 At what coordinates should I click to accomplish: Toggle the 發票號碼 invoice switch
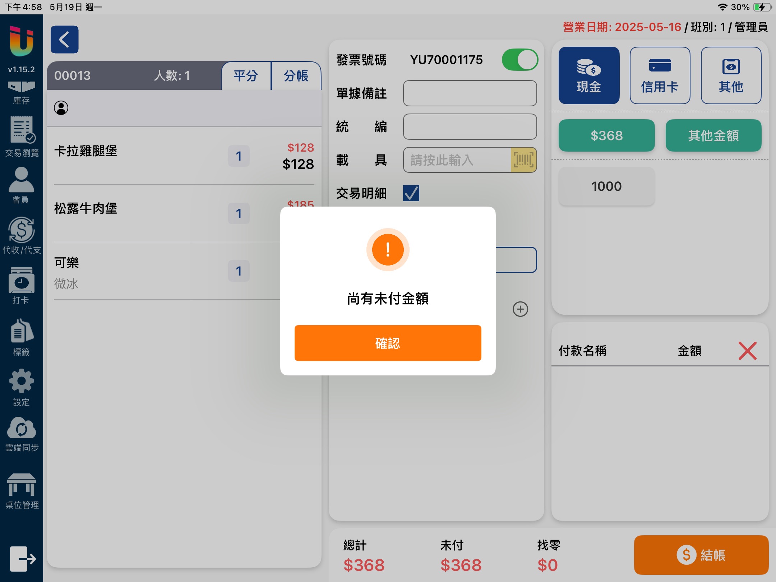click(519, 60)
